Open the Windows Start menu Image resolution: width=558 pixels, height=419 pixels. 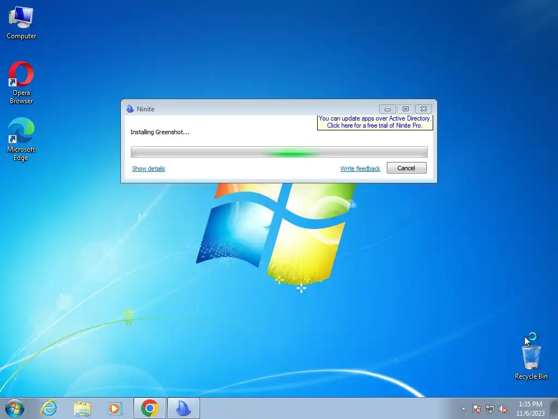14,408
